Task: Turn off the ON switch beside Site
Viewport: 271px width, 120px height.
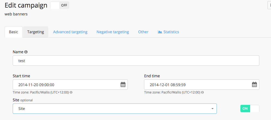Action: click(250, 108)
